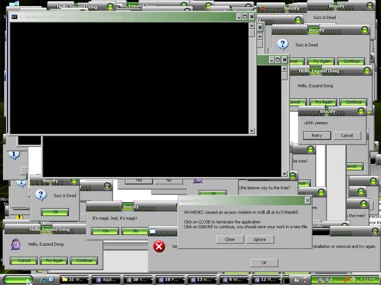The image size is (381, 285).
Task: Close the access violation dialog with its X
Action: click(308, 200)
